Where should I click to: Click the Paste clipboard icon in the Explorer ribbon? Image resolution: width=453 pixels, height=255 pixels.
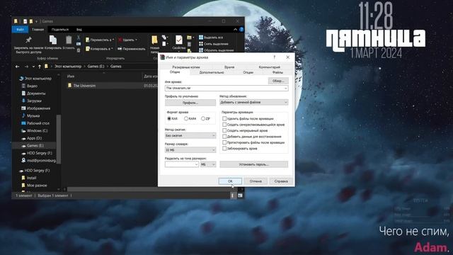click(69, 40)
